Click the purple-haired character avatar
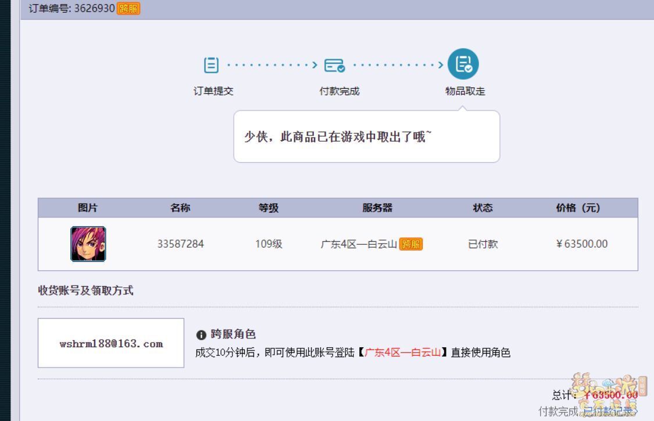Image resolution: width=654 pixels, height=421 pixels. (88, 244)
